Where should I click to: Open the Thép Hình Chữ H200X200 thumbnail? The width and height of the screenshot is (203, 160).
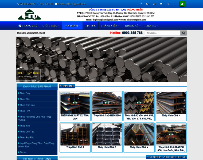pos(107,103)
